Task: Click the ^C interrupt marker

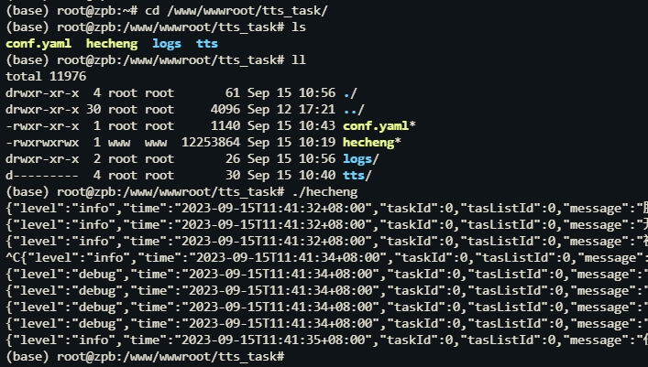Action: (13, 257)
